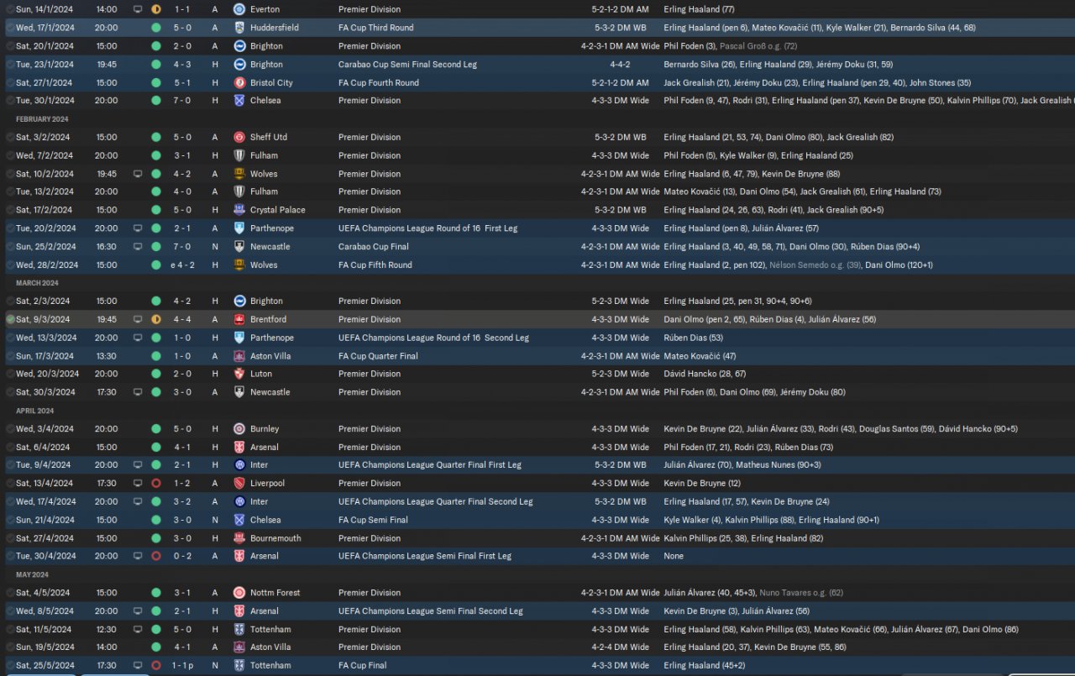Viewport: 1075px width, 676px height.
Task: Click the date Sat, 27/4/2024
Action: (44, 537)
